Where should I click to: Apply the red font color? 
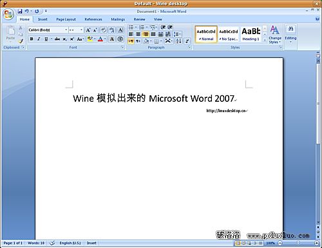(x=100, y=39)
